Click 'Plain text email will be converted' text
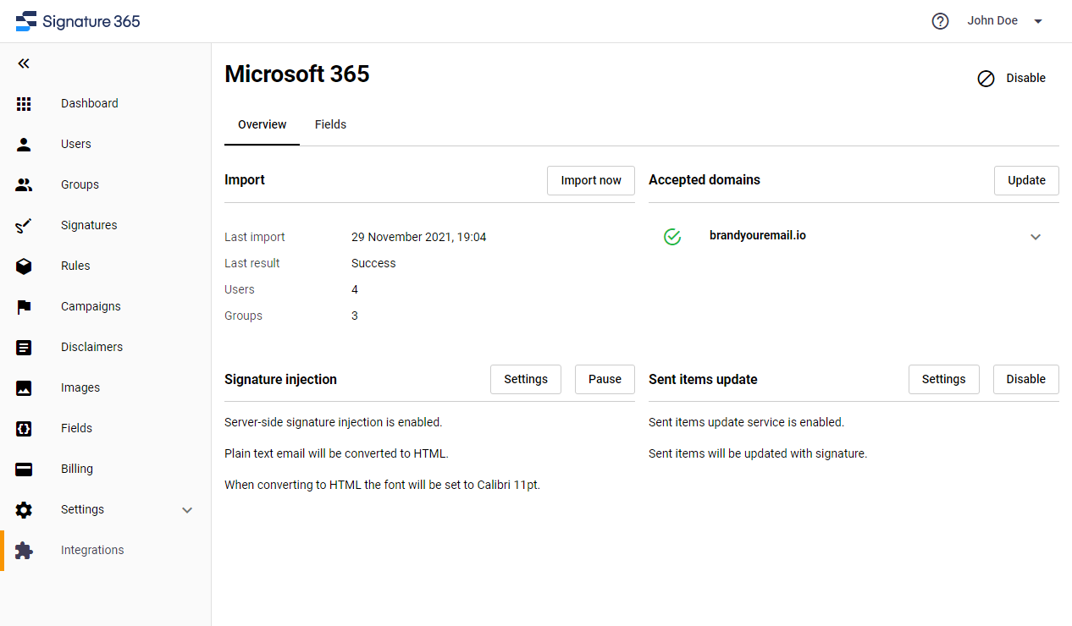1072x626 pixels. point(336,453)
